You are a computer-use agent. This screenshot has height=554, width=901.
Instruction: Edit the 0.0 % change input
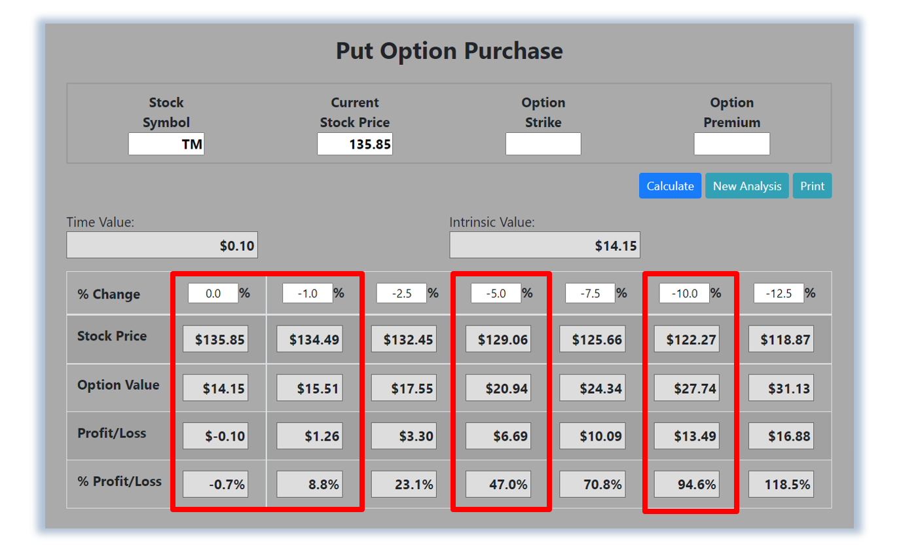click(x=213, y=293)
